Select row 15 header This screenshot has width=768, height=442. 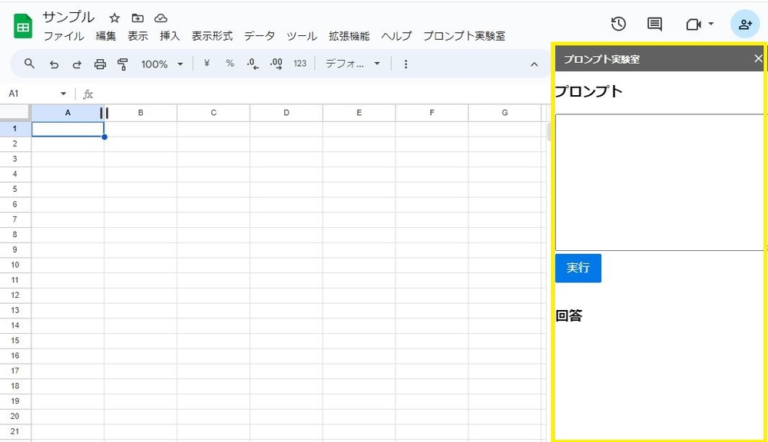(15, 341)
